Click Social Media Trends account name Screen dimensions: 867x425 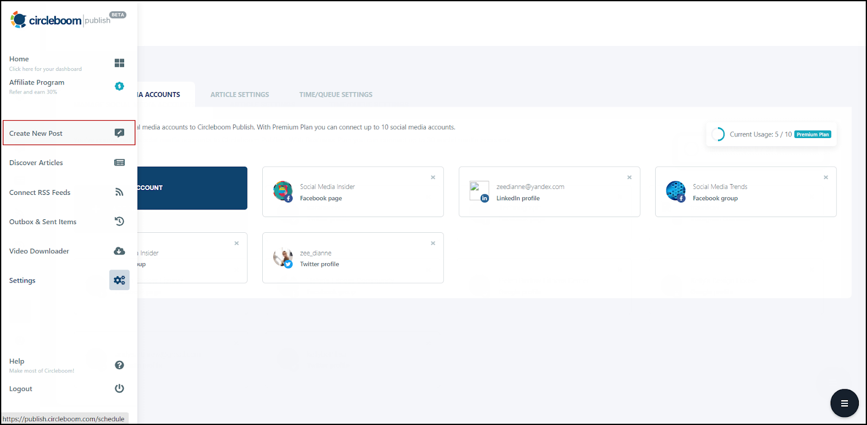click(x=720, y=187)
